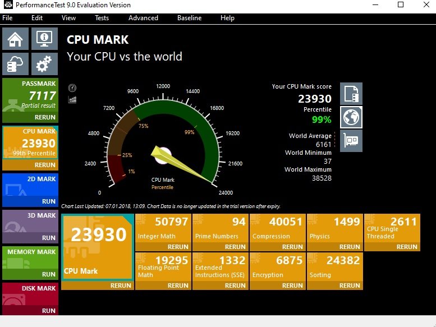Open the Tests menu
Image resolution: width=436 pixels, height=327 pixels.
[102, 18]
